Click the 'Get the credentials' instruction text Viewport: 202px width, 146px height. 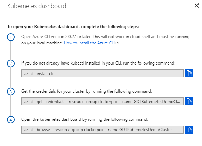pyautogui.click(x=87, y=91)
